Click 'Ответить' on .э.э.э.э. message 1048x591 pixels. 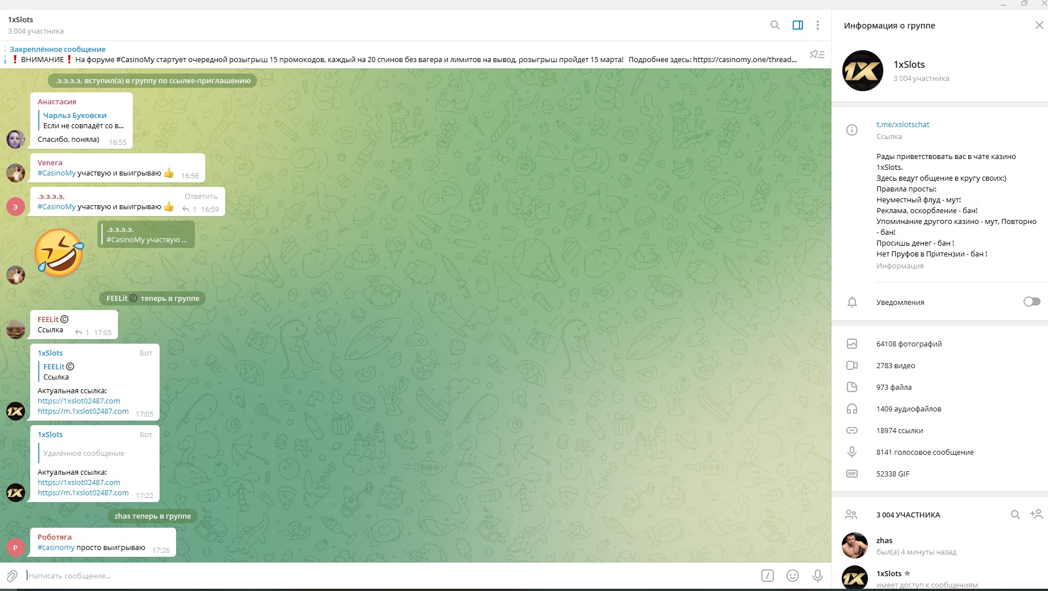pos(201,196)
